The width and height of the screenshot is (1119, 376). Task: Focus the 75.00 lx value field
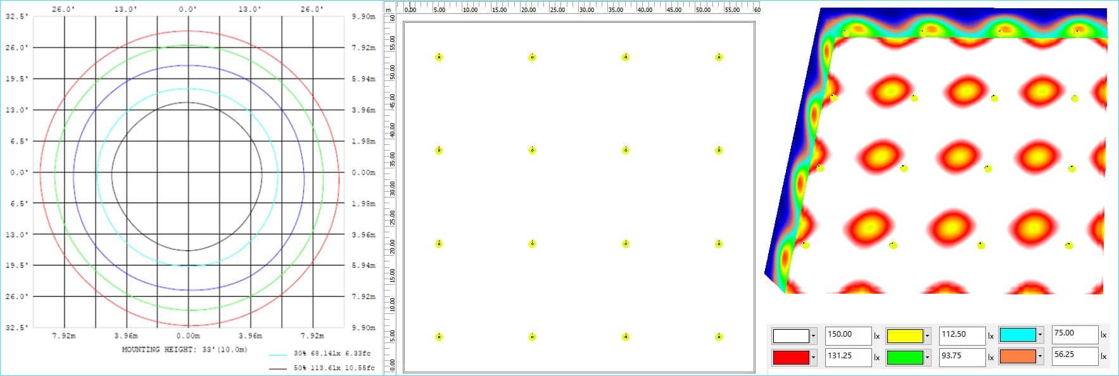click(1075, 334)
